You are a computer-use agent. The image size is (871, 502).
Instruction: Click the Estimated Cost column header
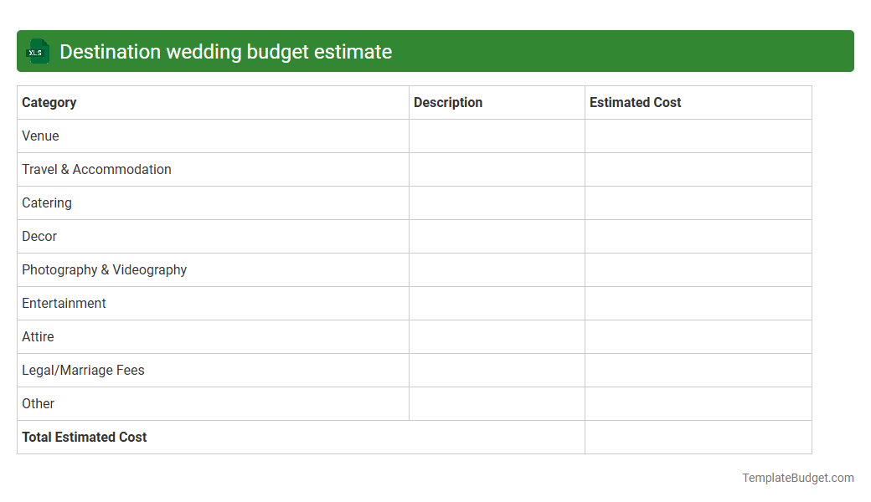[635, 102]
